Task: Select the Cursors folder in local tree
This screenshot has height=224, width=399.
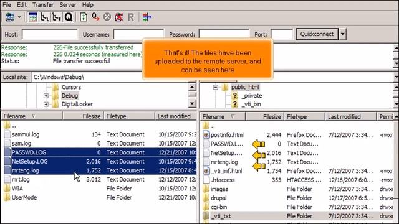Action: (71, 87)
